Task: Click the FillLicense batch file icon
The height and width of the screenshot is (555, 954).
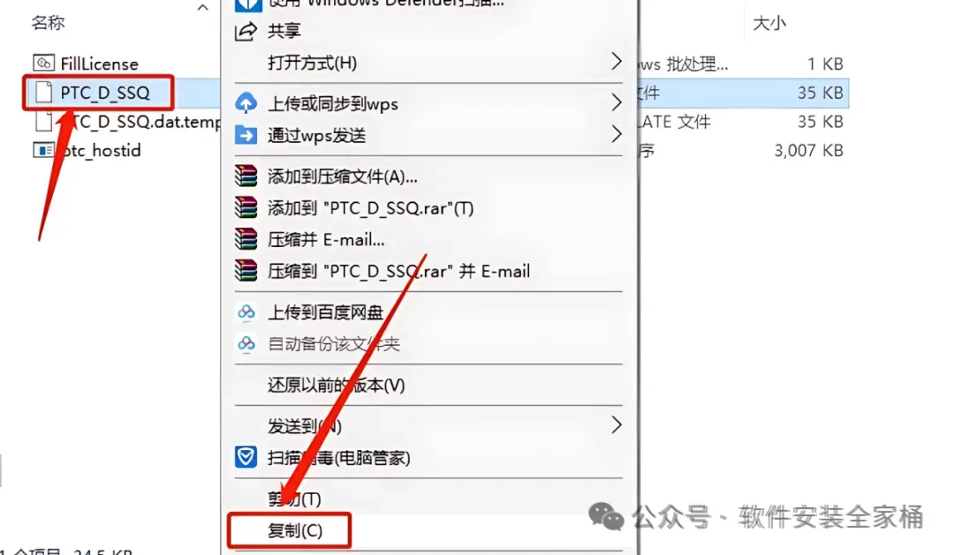Action: 43,63
